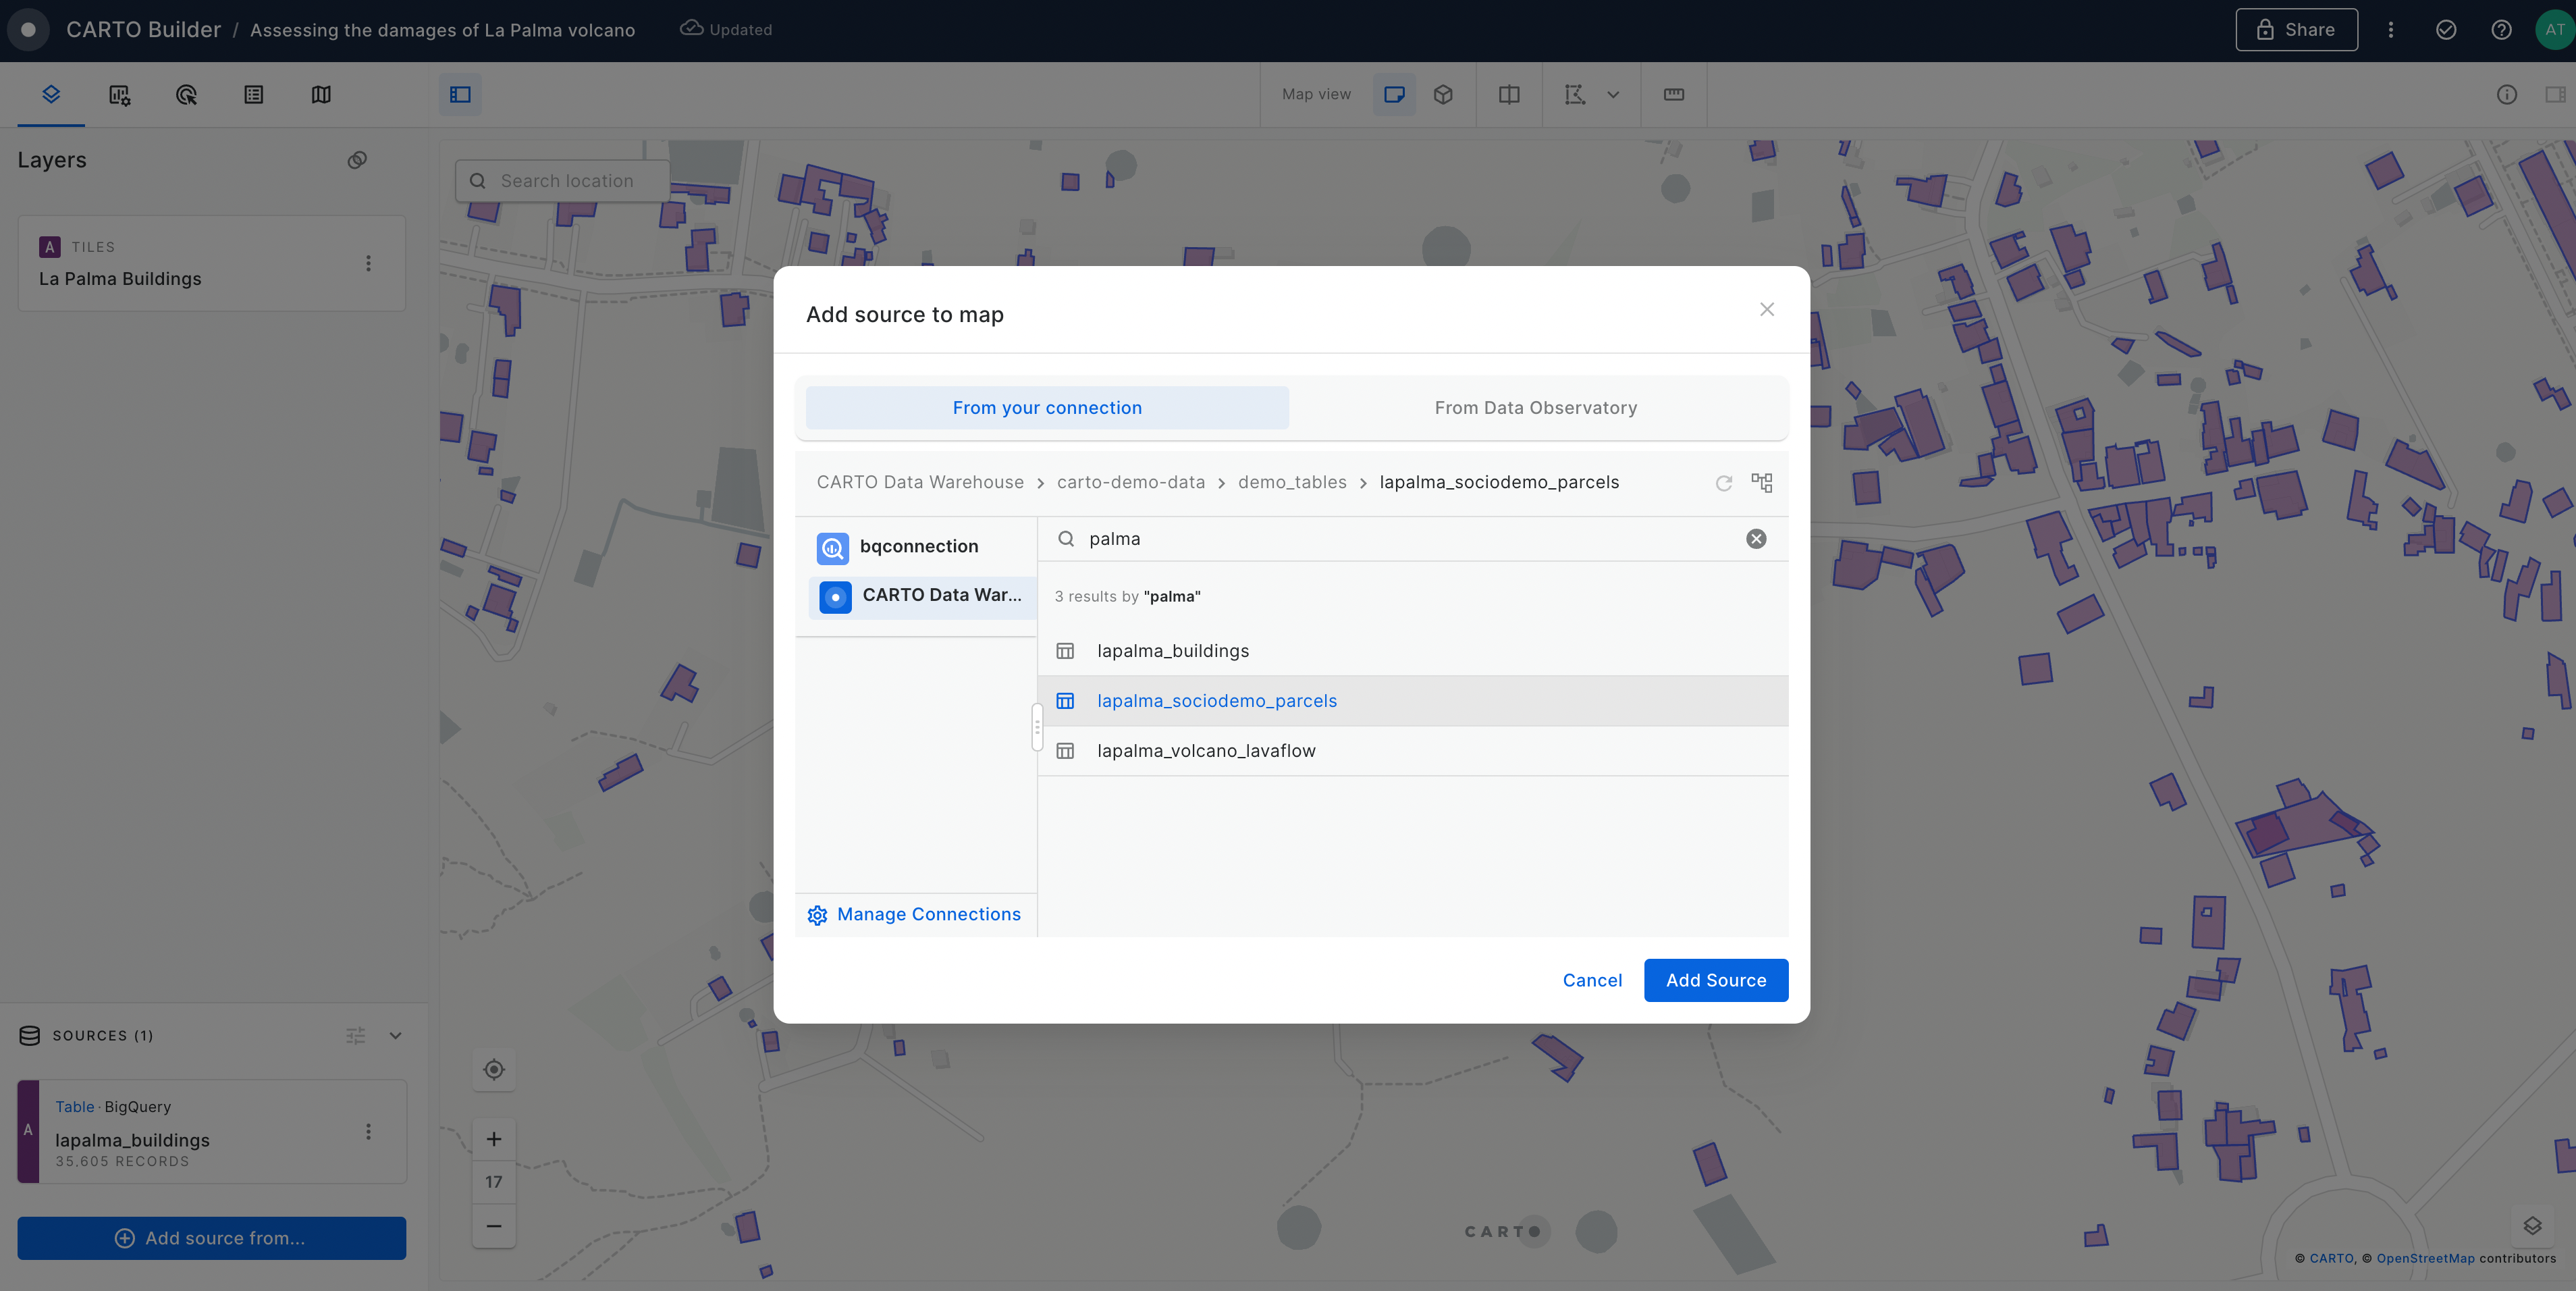This screenshot has width=2576, height=1291.
Task: Switch to From your connection tab
Action: pos(1047,407)
